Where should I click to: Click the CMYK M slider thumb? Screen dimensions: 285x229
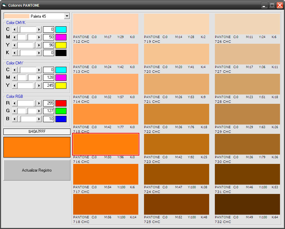pos(27,37)
